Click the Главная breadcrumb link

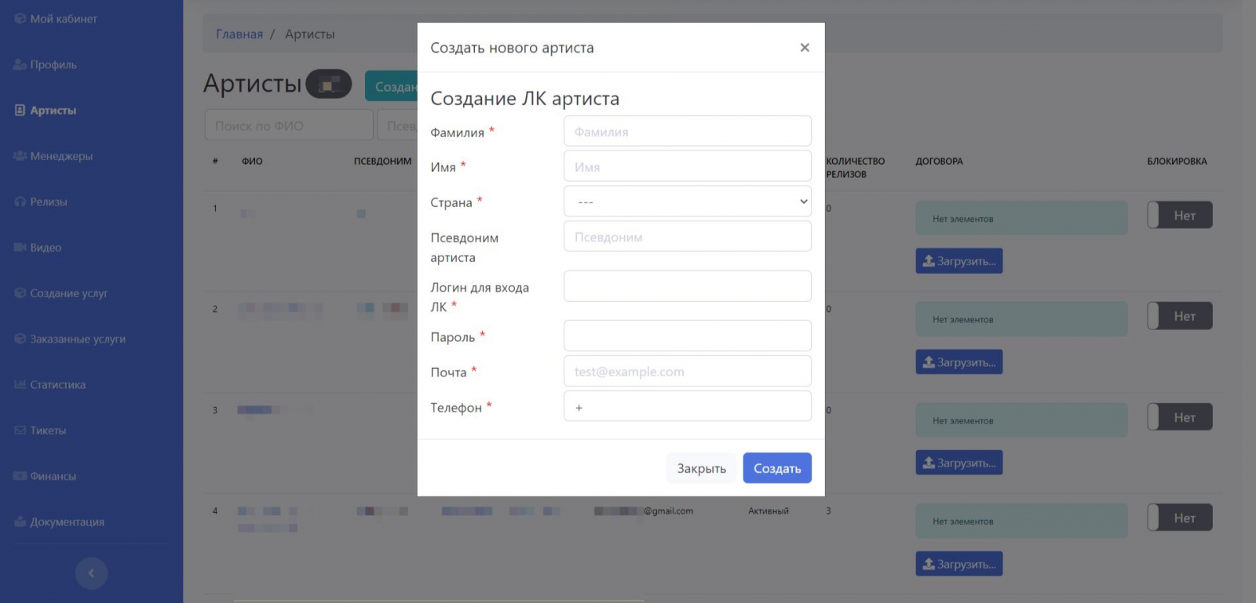239,35
